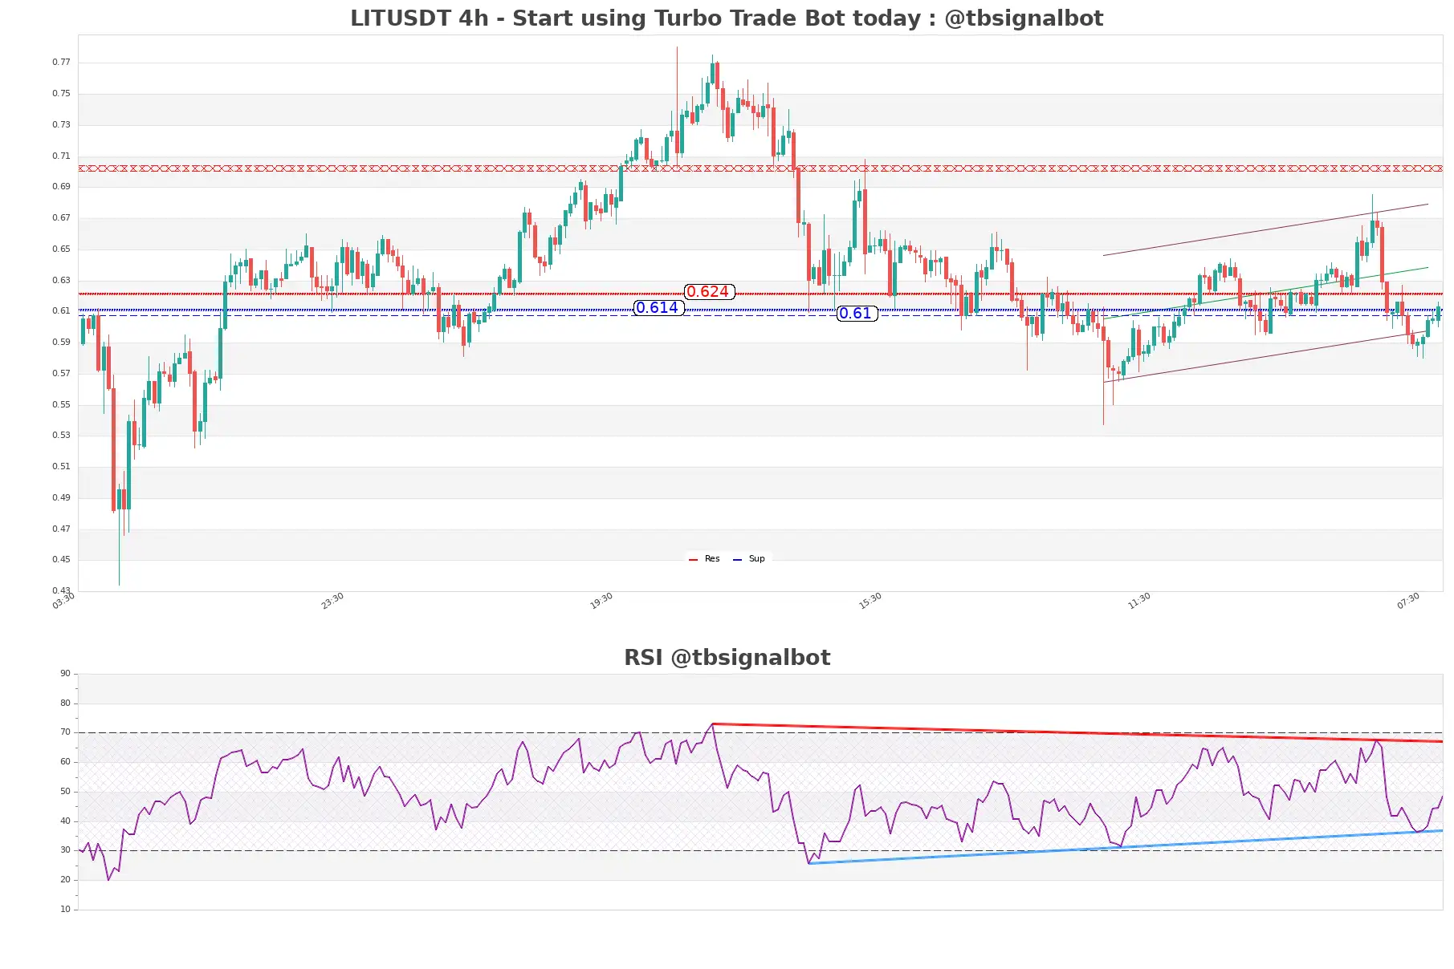Image resolution: width=1454 pixels, height=969 pixels.
Task: Click the 0.61 support label
Action: click(857, 314)
